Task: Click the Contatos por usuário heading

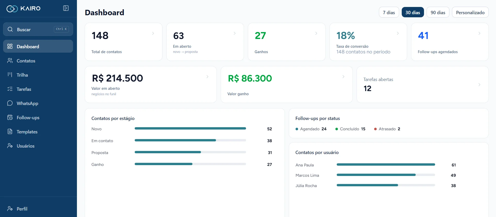Action: pyautogui.click(x=317, y=152)
